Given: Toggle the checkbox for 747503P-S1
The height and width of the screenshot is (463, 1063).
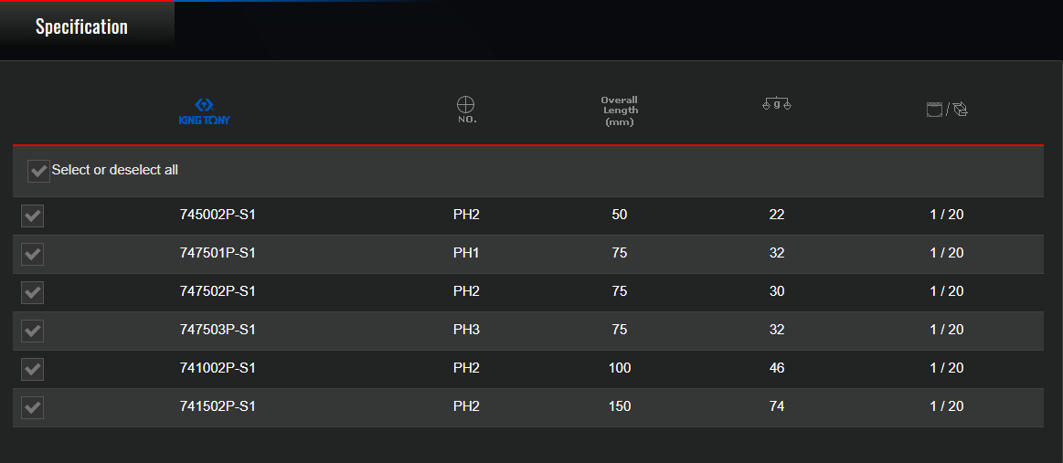Looking at the screenshot, I should point(33,331).
